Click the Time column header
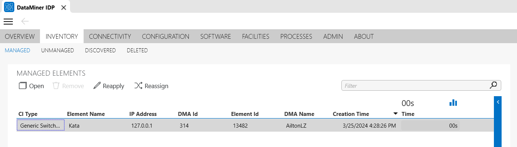 click(x=408, y=114)
